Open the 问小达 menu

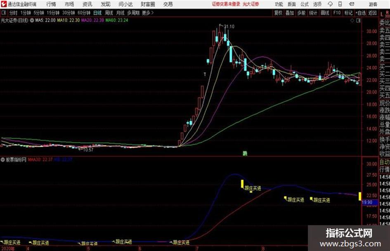tap(125, 4)
